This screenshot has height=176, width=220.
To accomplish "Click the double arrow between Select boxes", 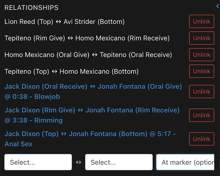I will 78,162.
